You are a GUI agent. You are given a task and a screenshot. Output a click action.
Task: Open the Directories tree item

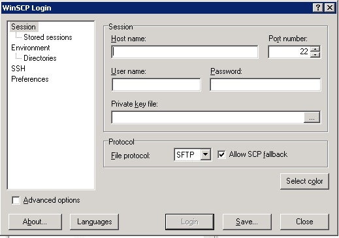coord(40,58)
